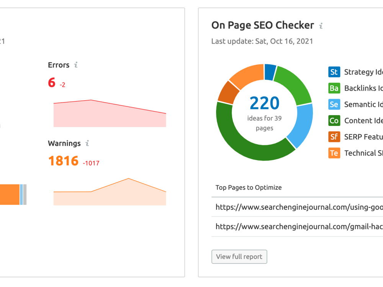This screenshot has width=383, height=287.
Task: Click the red errors count 6
Action: [x=52, y=83]
